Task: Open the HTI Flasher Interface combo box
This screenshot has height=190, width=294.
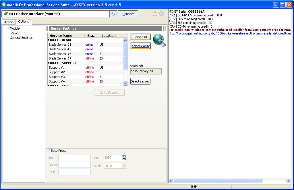Action: [55, 14]
